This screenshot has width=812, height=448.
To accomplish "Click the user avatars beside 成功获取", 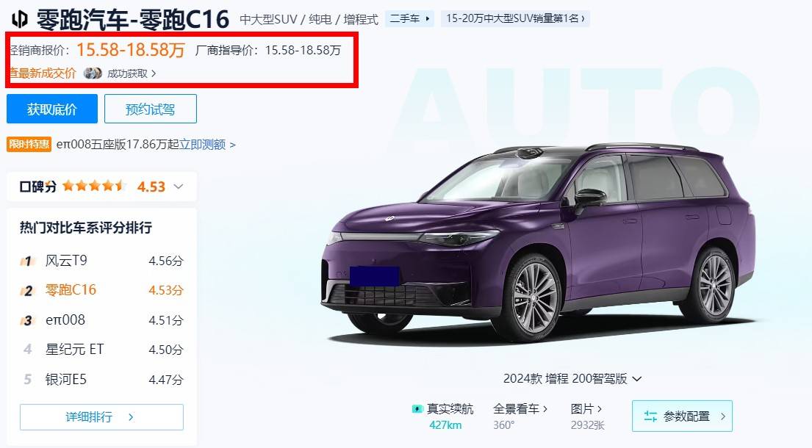I will click(93, 73).
